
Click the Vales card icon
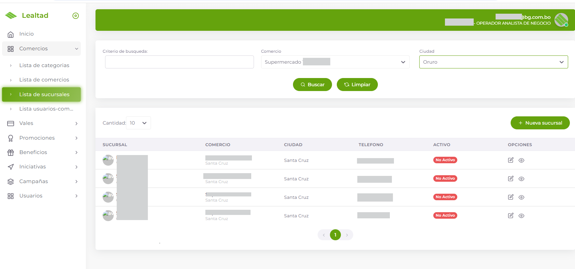coord(11,124)
